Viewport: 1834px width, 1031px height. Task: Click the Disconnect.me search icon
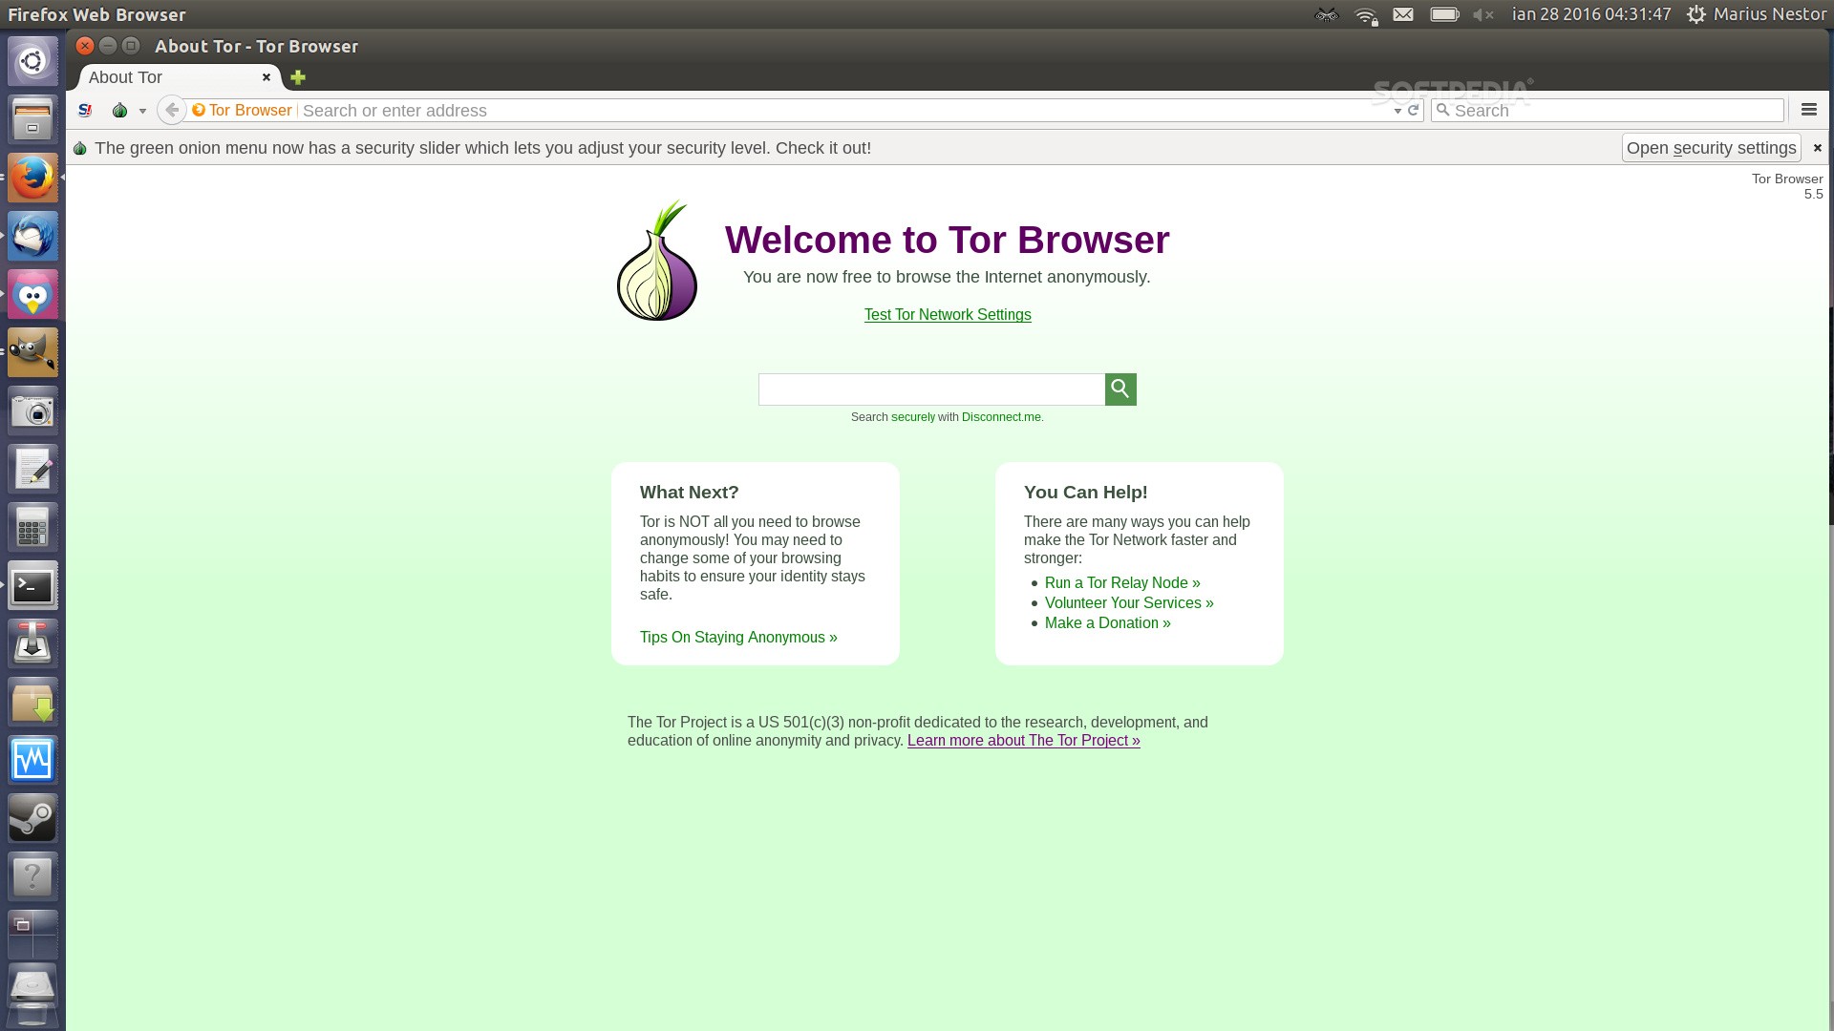point(1120,388)
